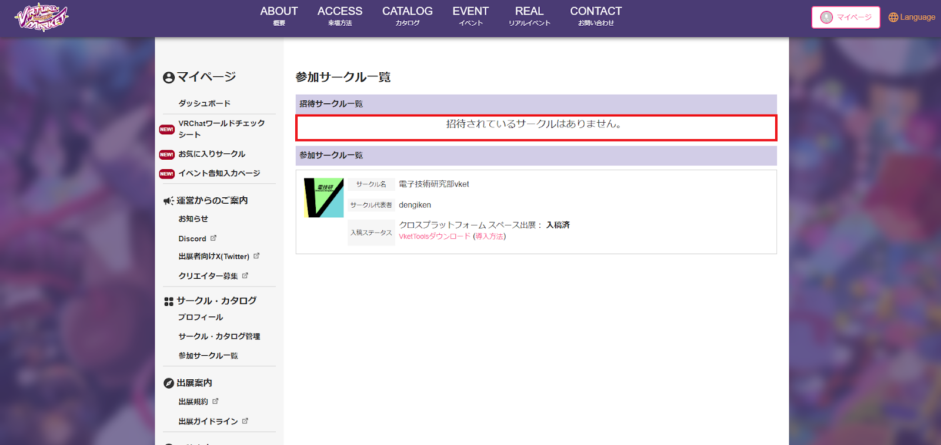941x445 pixels.
Task: Click the マイページ button in header
Action: (845, 18)
